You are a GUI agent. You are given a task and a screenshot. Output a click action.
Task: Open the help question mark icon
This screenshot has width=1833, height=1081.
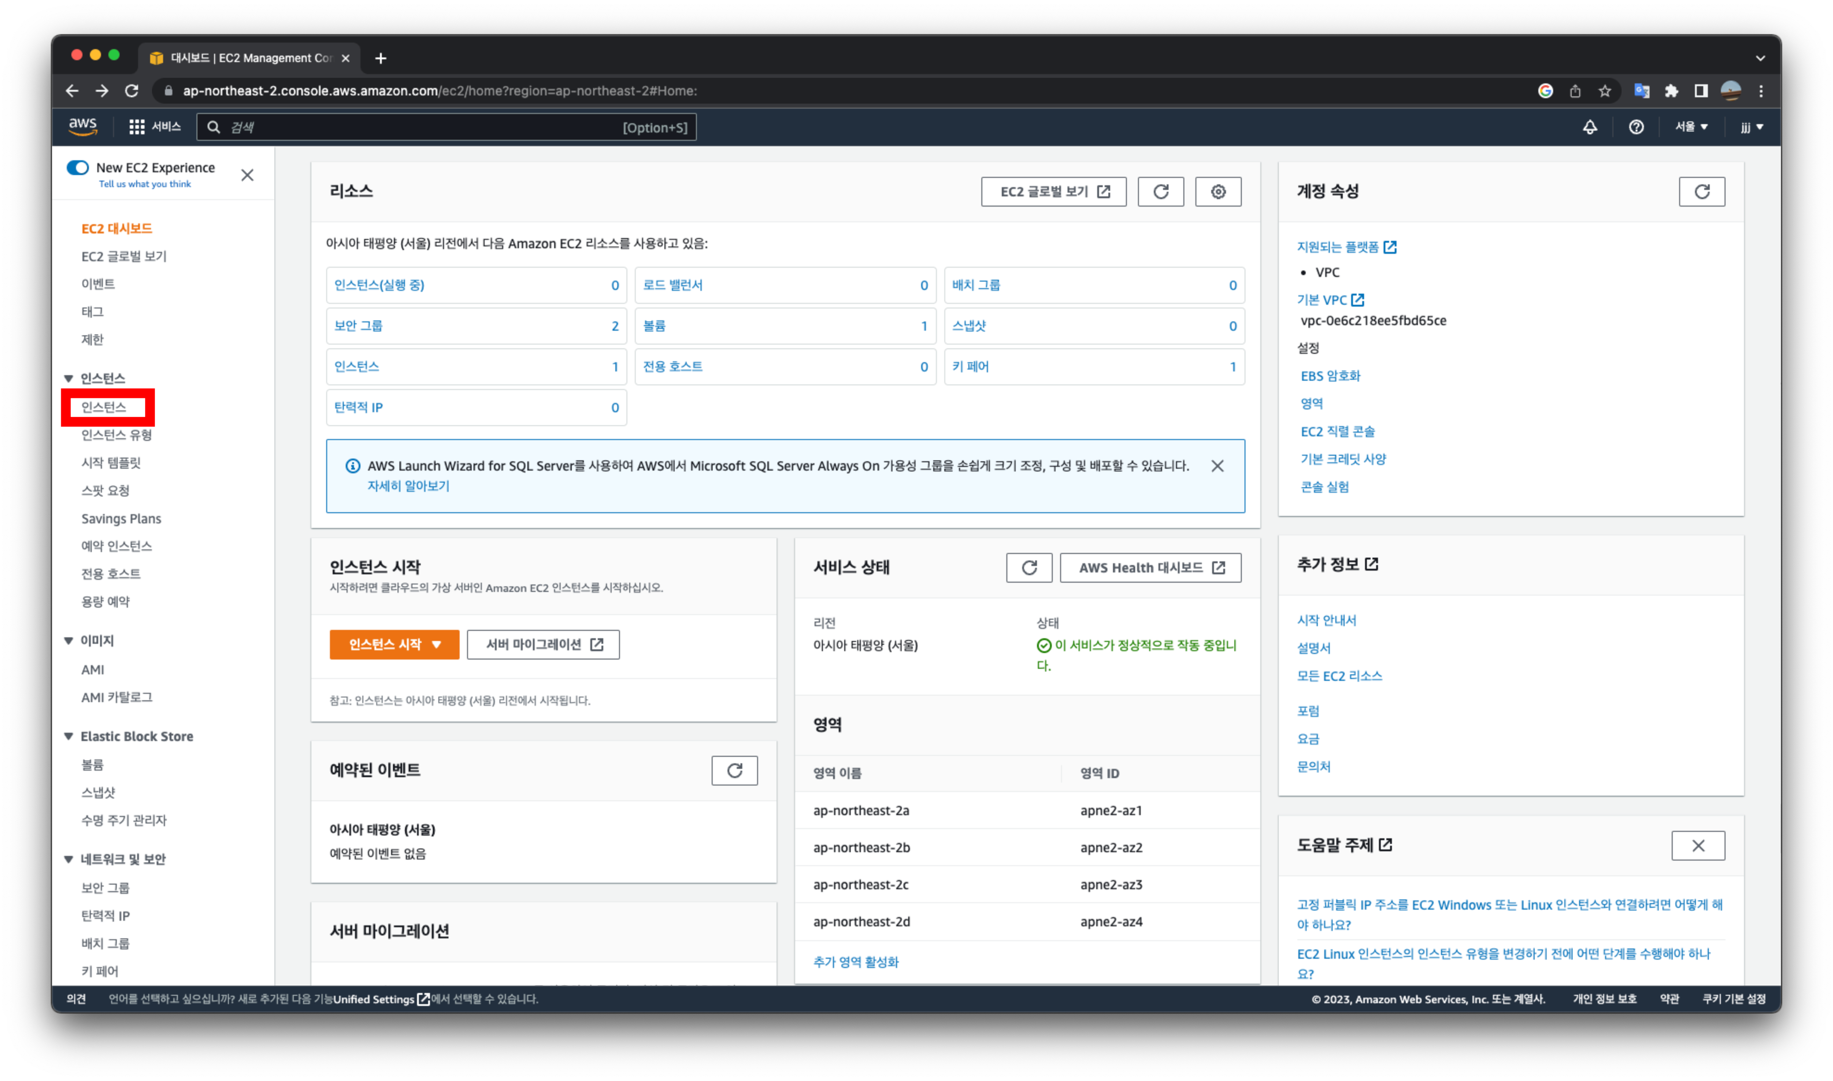pos(1636,127)
